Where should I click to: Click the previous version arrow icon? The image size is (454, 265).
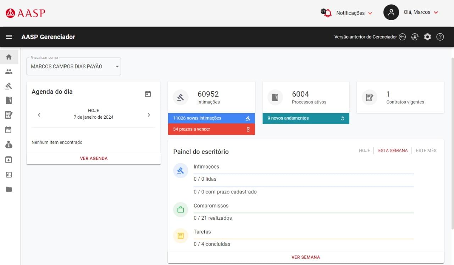[402, 37]
